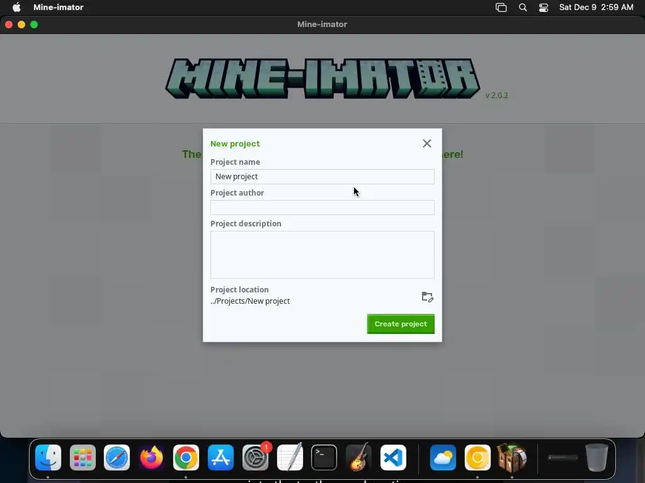Click the Create project button

point(401,324)
